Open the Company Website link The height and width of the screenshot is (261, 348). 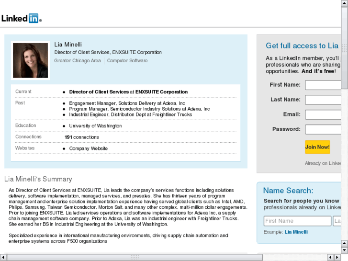pyautogui.click(x=89, y=148)
